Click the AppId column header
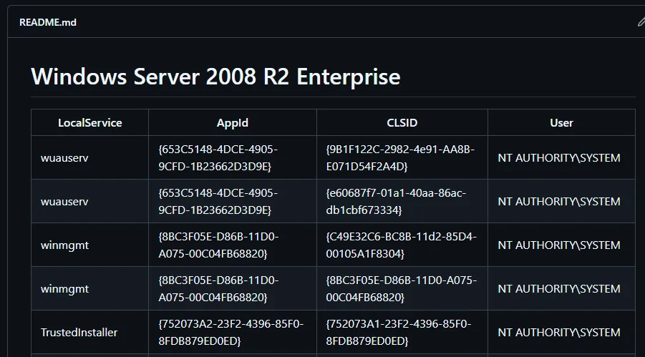Image resolution: width=645 pixels, height=357 pixels. click(233, 122)
